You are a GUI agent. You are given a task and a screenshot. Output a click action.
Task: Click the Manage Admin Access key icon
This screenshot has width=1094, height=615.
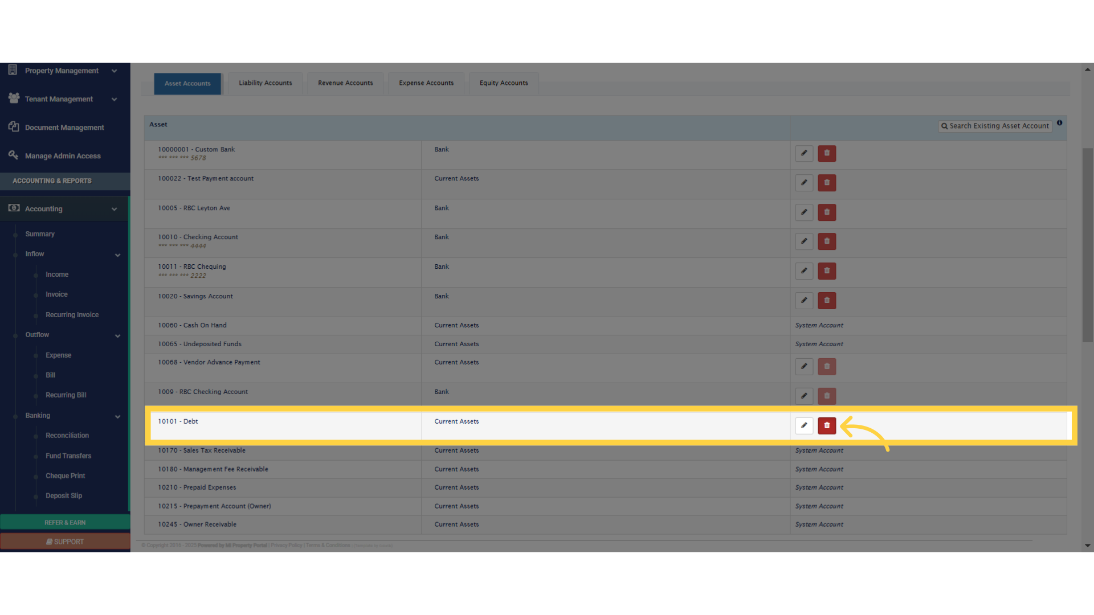pyautogui.click(x=13, y=155)
